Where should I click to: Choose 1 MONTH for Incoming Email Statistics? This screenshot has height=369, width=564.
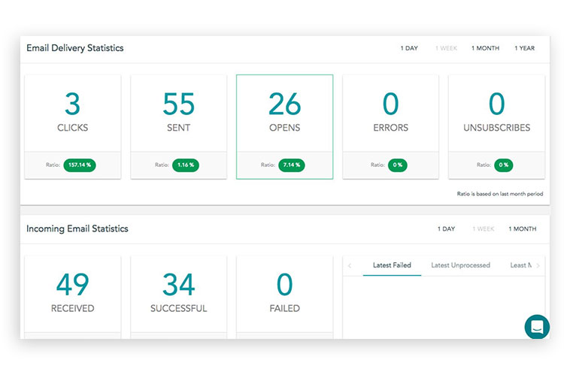pos(522,228)
